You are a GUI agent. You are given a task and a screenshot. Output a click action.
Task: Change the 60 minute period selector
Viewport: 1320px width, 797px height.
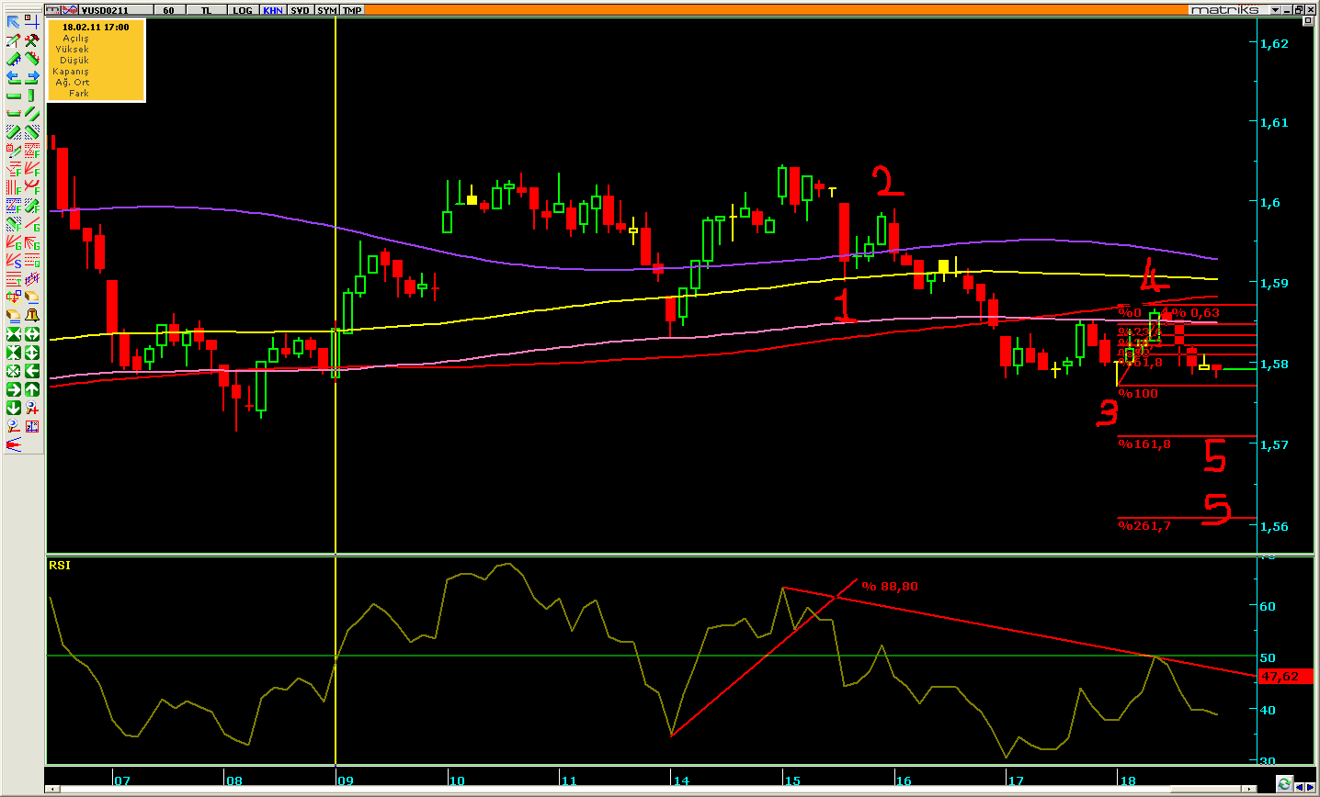[x=168, y=10]
